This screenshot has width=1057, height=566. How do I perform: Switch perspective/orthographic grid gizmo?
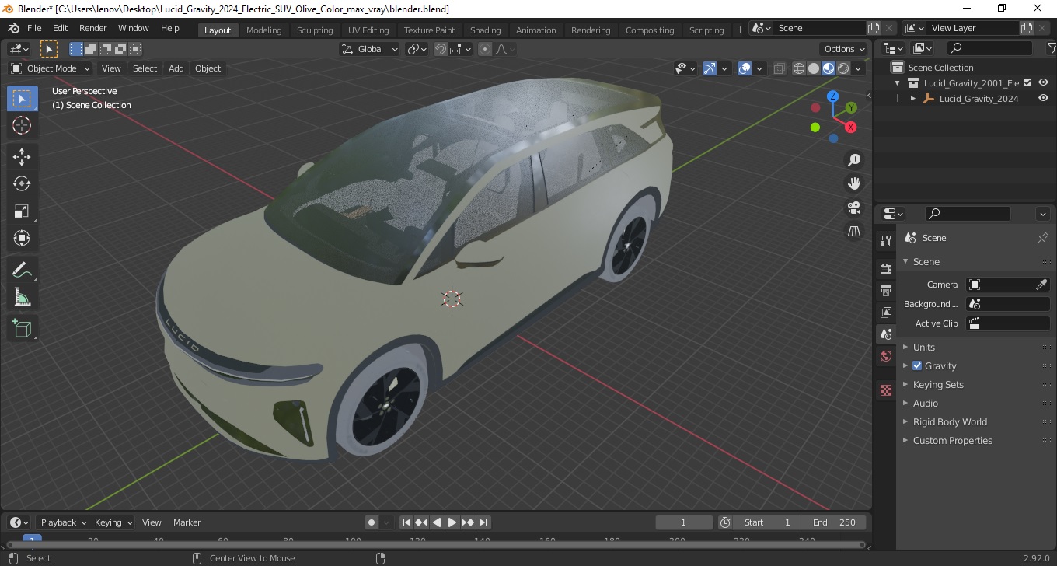[854, 232]
